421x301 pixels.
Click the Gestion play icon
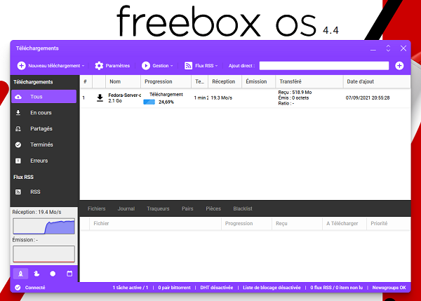coord(146,66)
